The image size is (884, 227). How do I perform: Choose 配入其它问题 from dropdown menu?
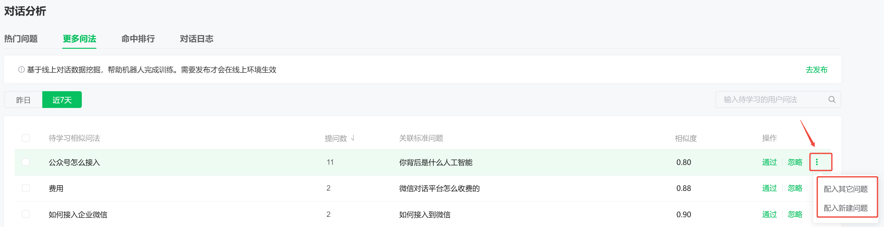845,189
